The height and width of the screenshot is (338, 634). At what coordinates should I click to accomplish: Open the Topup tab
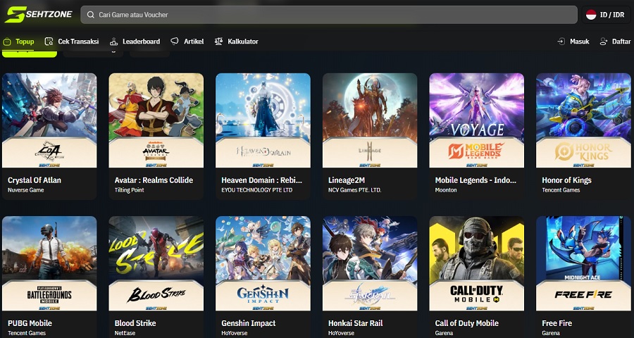(x=18, y=42)
